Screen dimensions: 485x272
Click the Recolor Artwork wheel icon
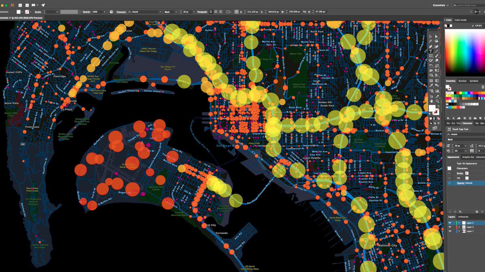[112, 12]
